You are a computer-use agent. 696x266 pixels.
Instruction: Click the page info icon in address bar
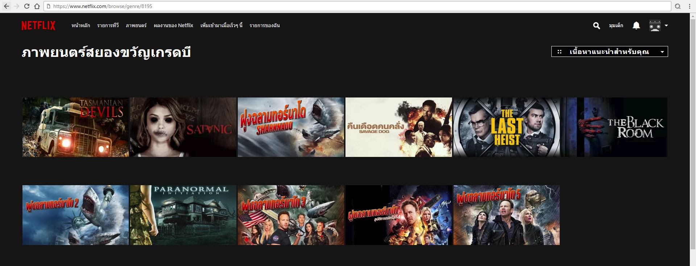pos(48,6)
